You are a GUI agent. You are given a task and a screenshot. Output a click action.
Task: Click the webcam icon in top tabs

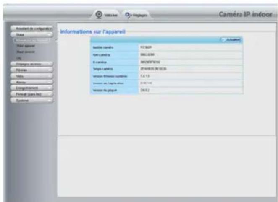99,15
